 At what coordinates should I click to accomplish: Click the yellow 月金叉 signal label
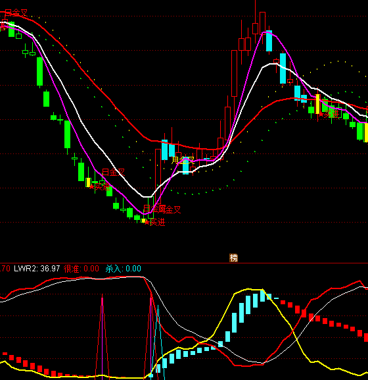tap(183, 160)
